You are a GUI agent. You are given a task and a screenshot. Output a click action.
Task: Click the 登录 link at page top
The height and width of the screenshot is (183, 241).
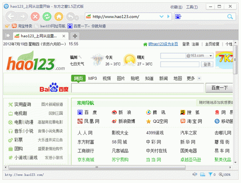(186, 44)
